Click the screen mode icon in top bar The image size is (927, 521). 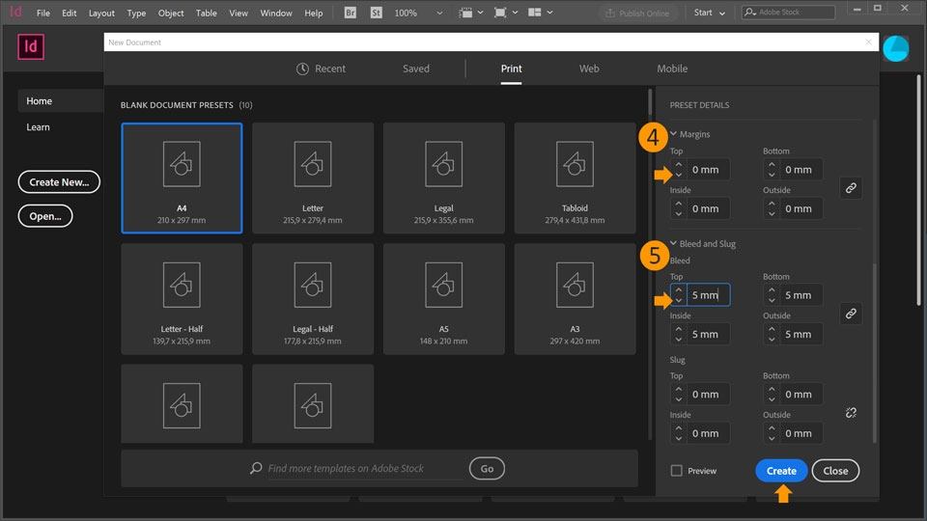click(x=500, y=13)
